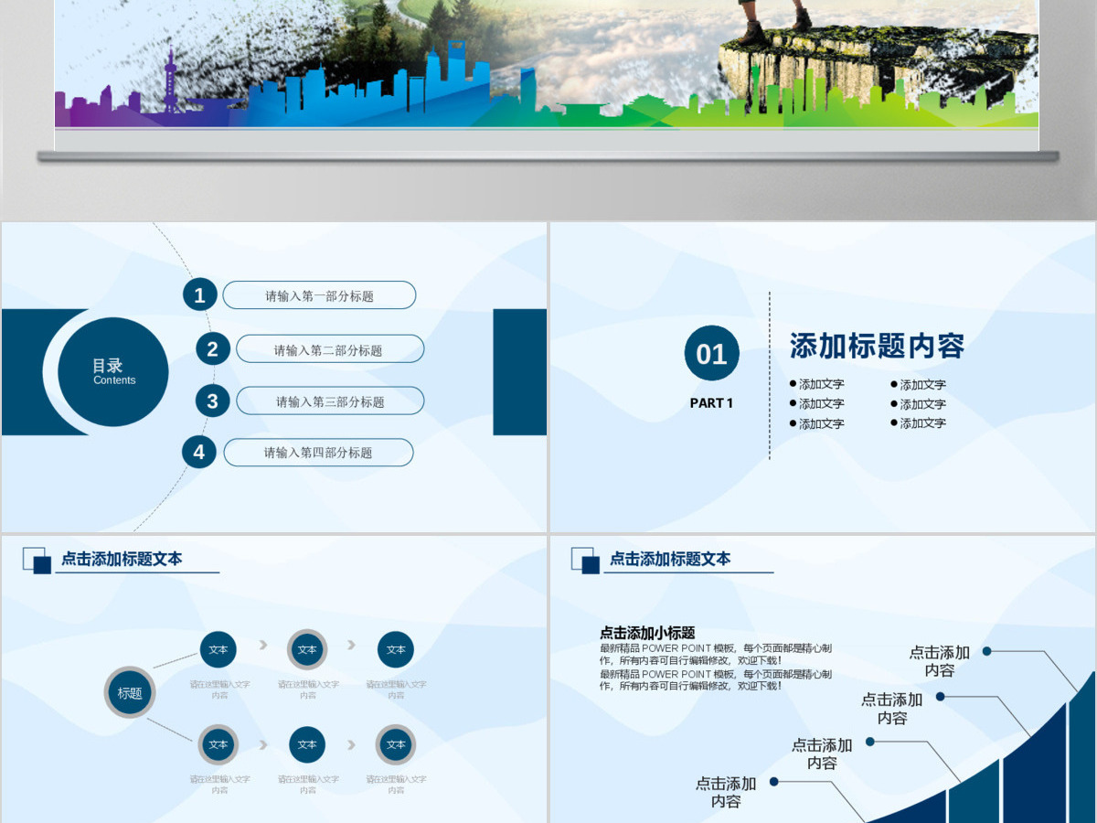Click the number 2 circle in contents slide
This screenshot has height=823, width=1097.
pos(212,348)
